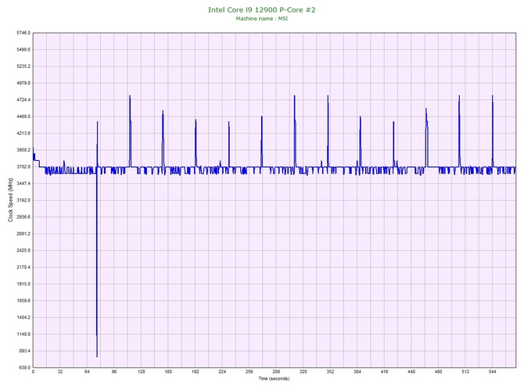Image resolution: width=524 pixels, height=392 pixels.
Task: Select the y-axis value 893.4
Action: [x=24, y=351]
